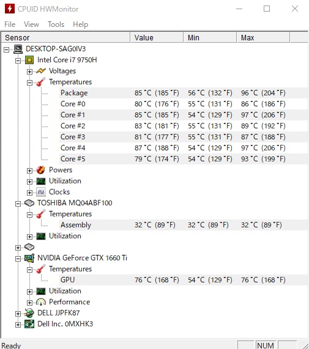Viewport: 309px width, 349px height.
Task: Click the Clocks waveform icon
Action: 41,192
